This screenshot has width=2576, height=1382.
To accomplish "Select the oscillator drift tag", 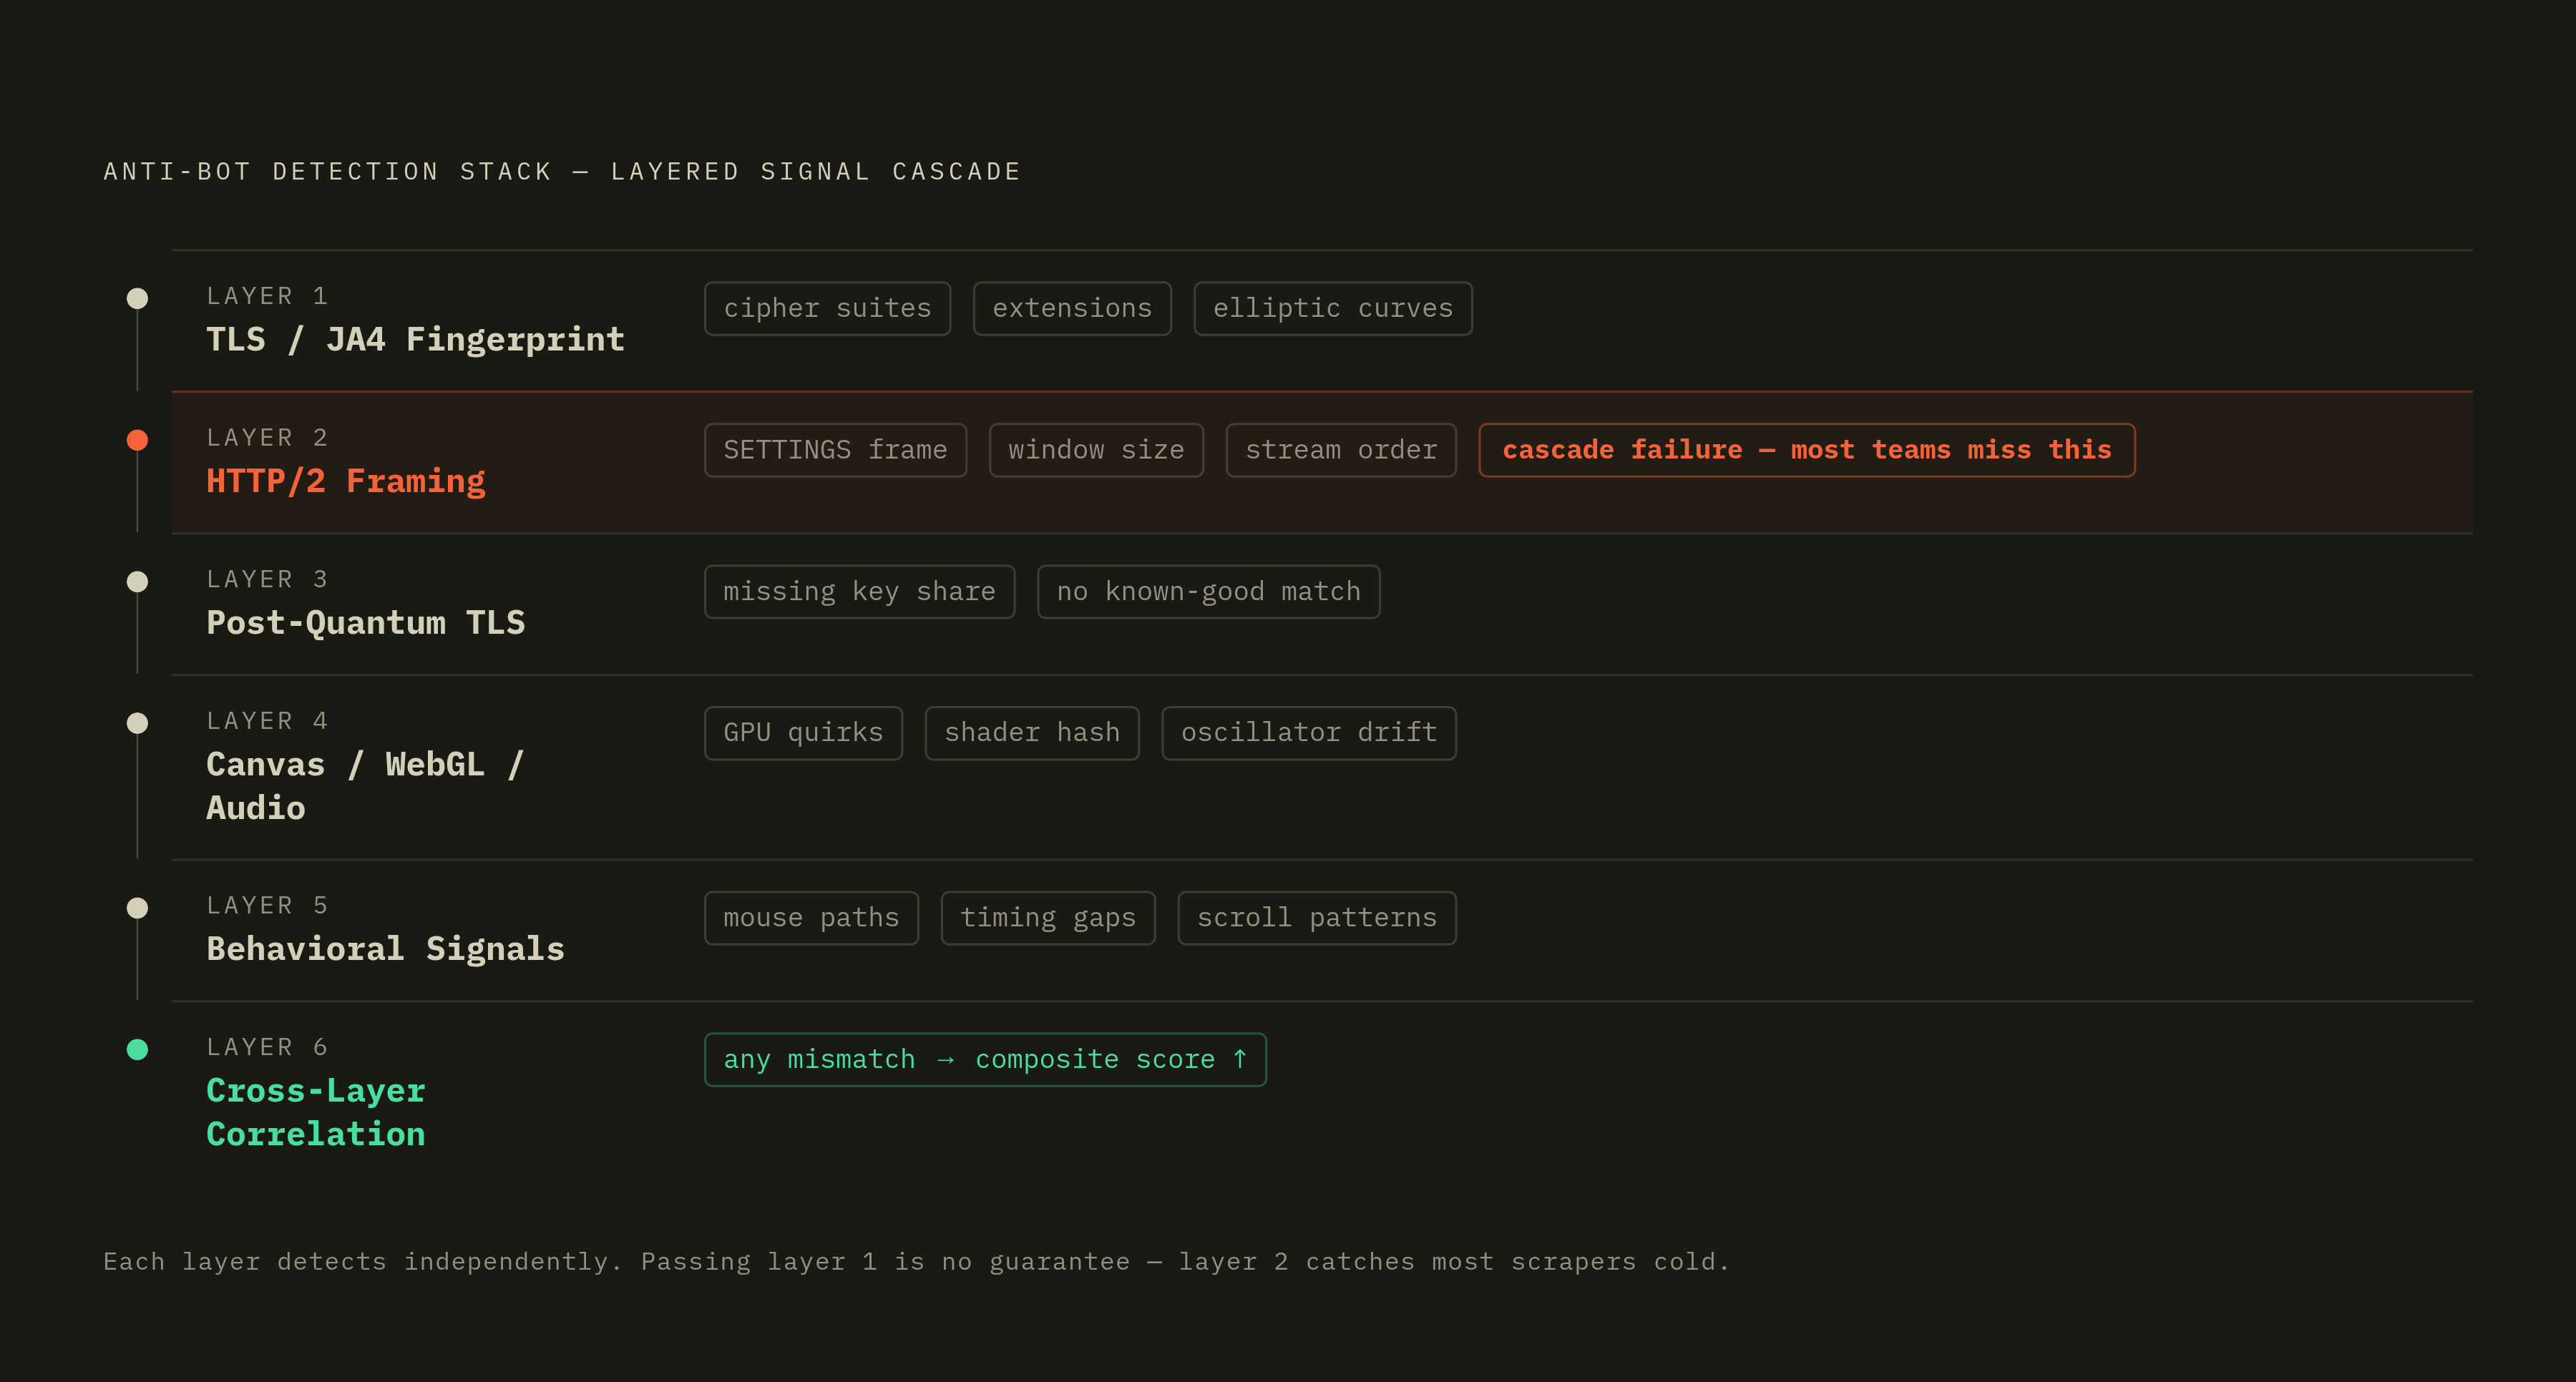I will (1309, 733).
